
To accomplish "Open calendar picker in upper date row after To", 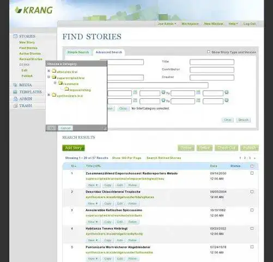I will click(198, 92).
